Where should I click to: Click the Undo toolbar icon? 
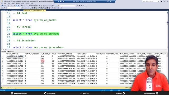click(x=46, y=6)
